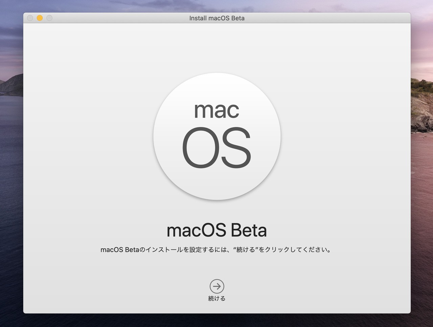Click the continue arrow icon

pyautogui.click(x=217, y=286)
